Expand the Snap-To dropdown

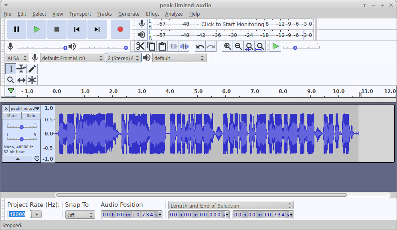click(80, 215)
